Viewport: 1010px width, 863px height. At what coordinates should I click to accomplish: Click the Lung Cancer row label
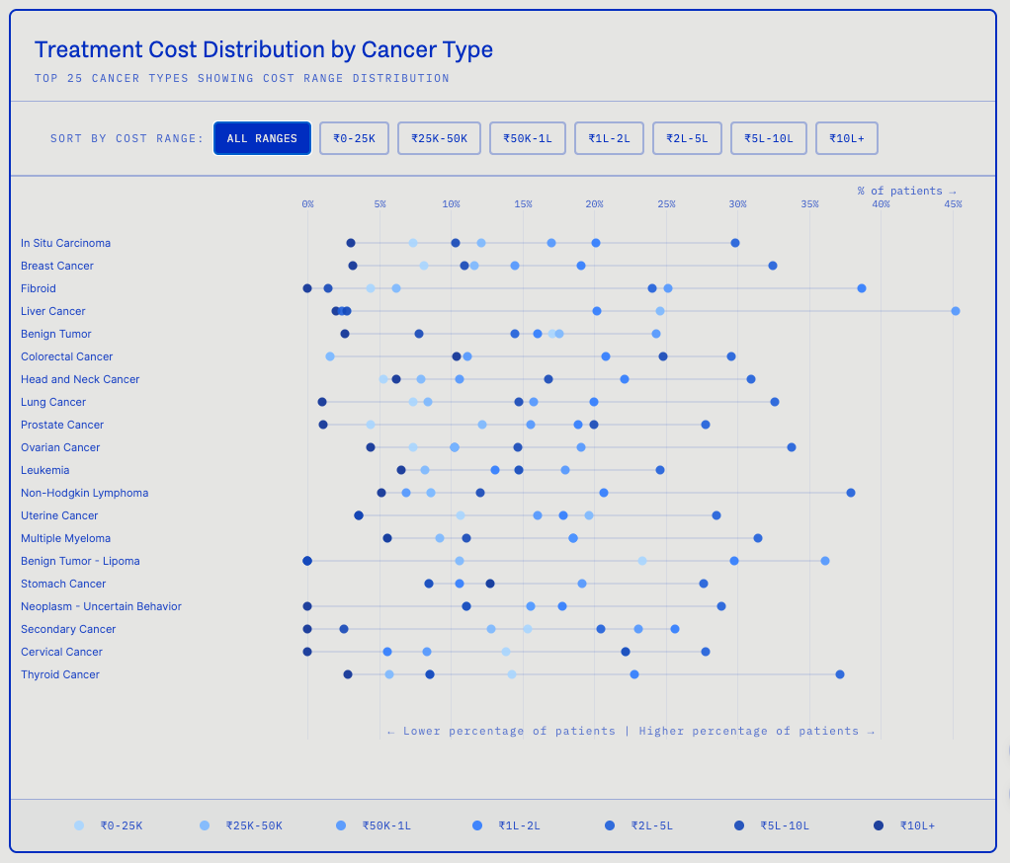click(x=53, y=402)
